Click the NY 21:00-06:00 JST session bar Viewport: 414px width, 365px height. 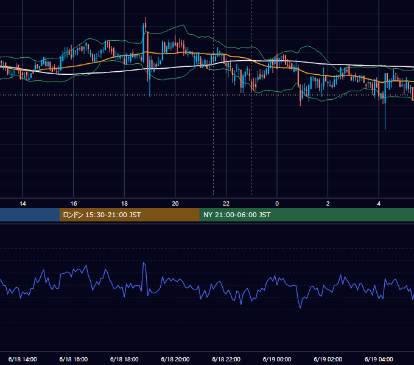306,215
